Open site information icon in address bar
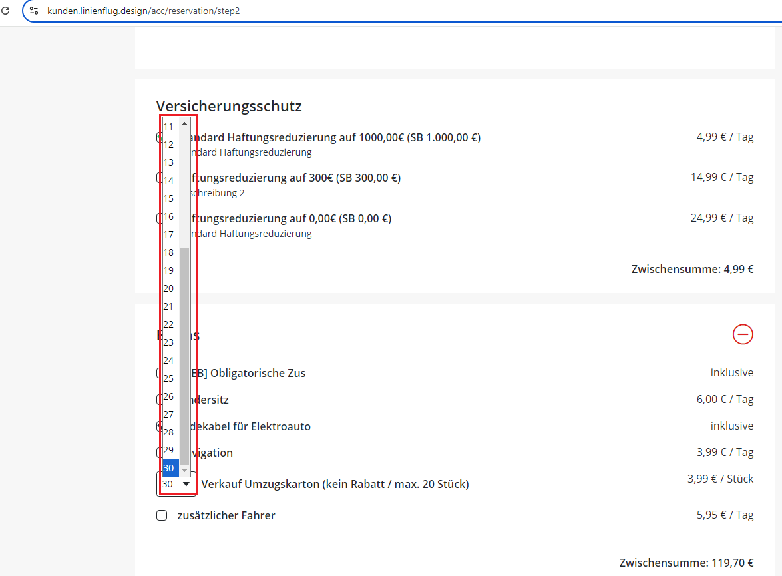 point(35,11)
